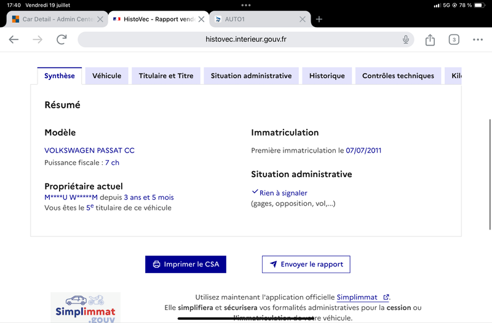Go back with the browser back arrow
Screen dimensions: 492x323
[14, 39]
